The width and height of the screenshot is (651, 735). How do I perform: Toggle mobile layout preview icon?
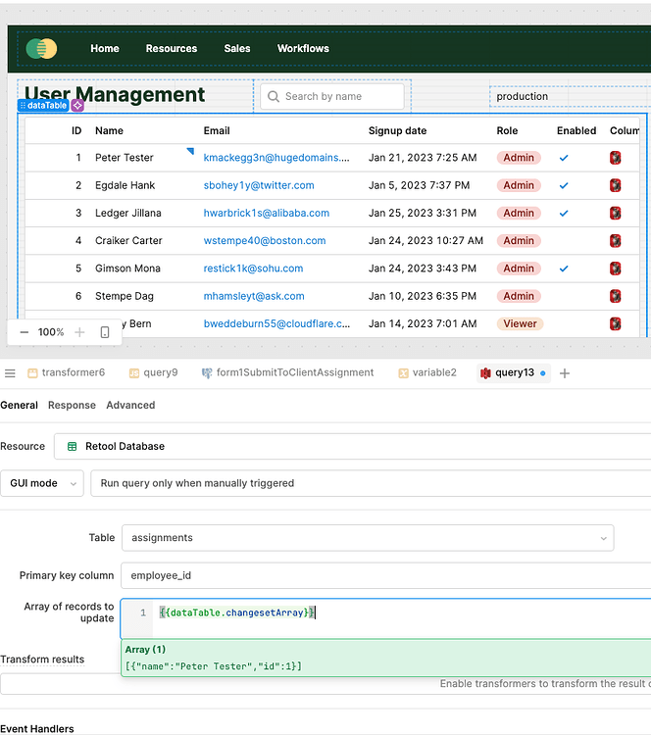(105, 332)
